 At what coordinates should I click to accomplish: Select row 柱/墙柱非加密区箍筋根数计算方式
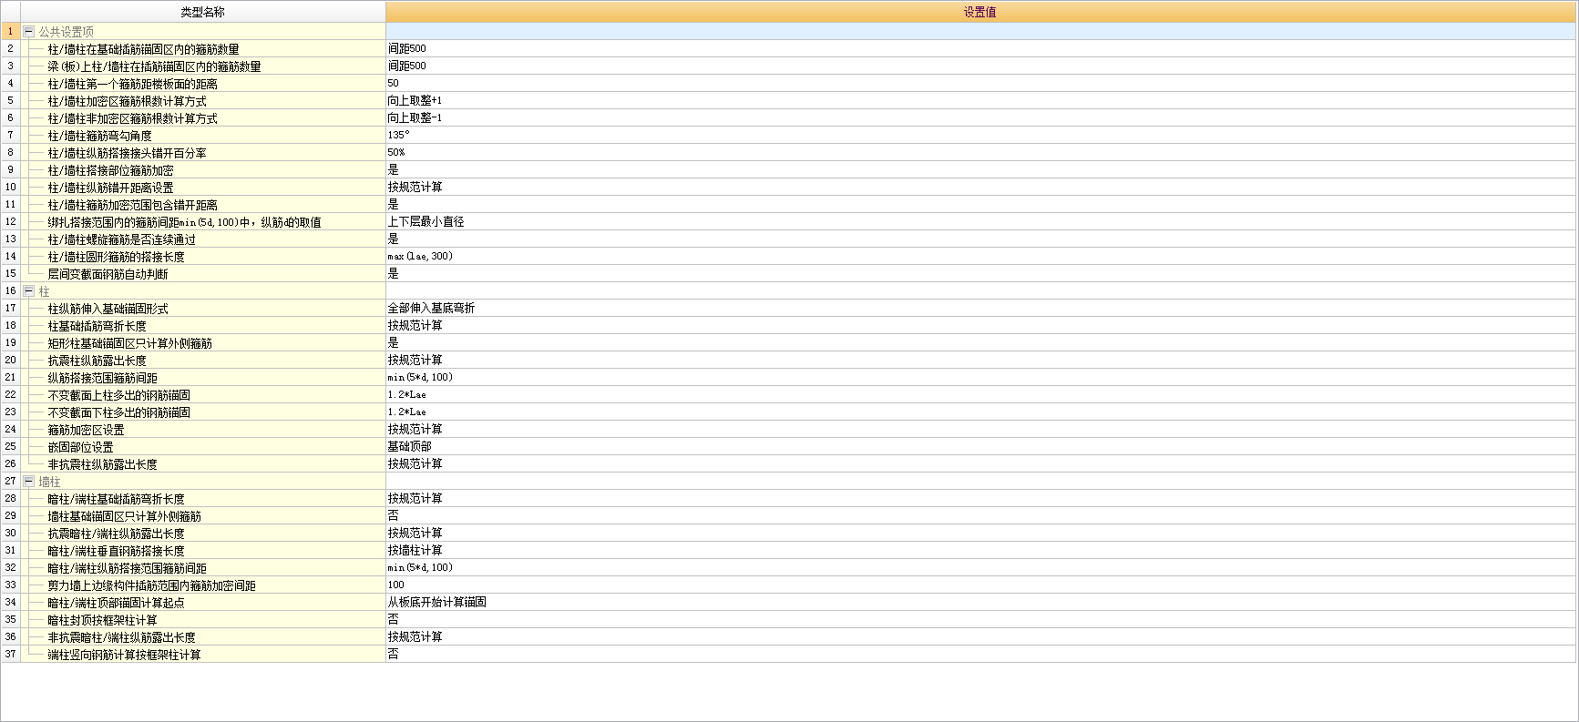pyautogui.click(x=132, y=118)
